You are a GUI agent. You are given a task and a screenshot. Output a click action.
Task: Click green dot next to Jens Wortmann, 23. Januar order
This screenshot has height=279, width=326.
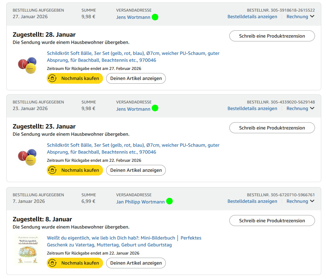155,108
